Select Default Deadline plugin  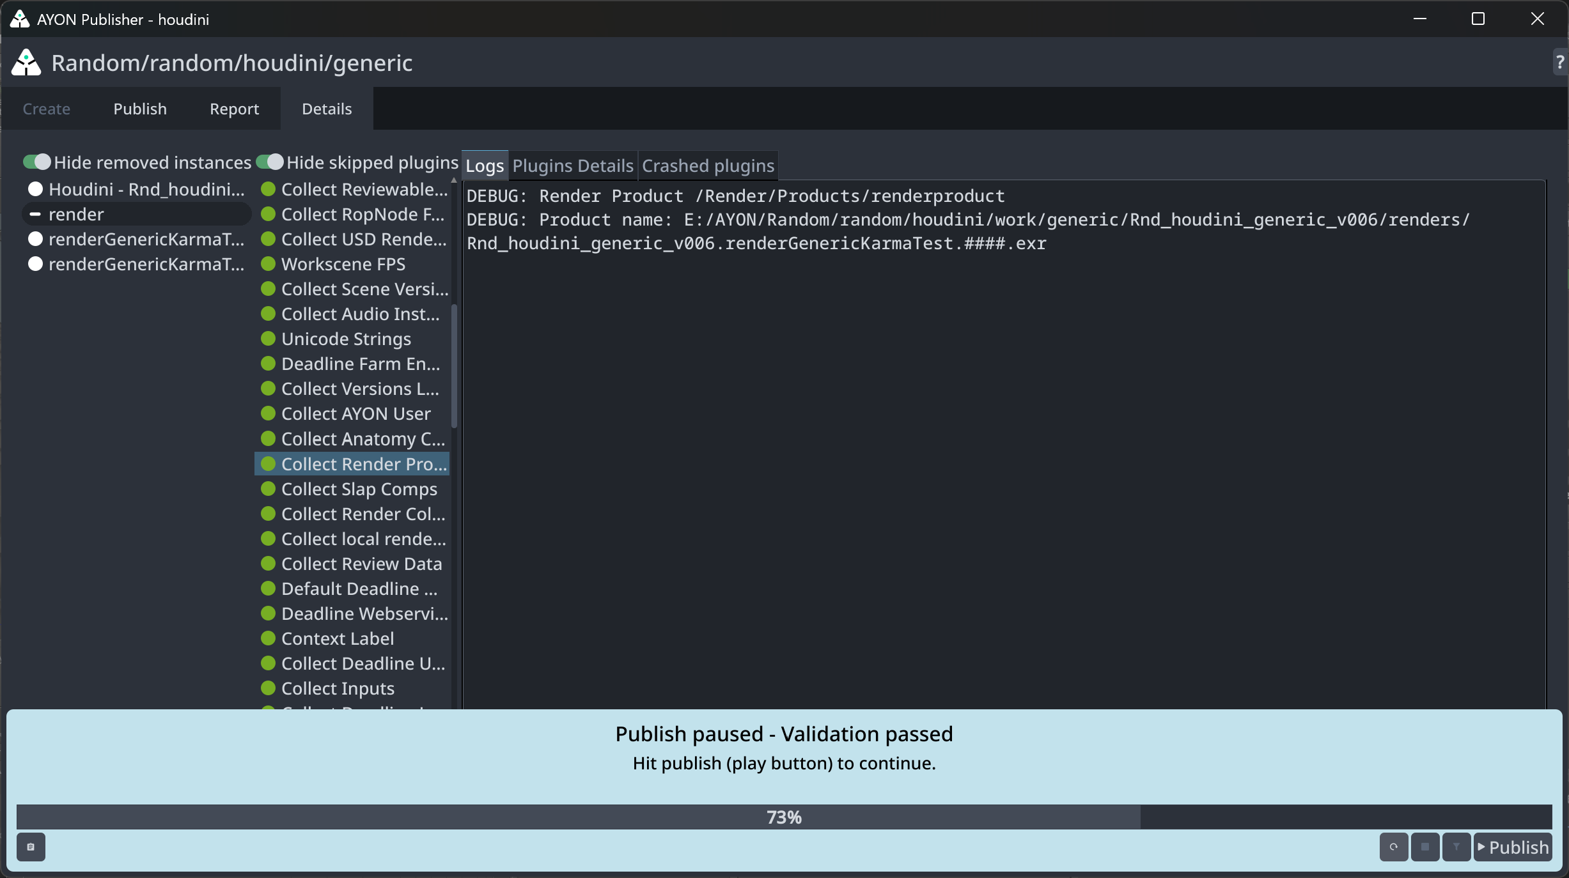pyautogui.click(x=352, y=589)
